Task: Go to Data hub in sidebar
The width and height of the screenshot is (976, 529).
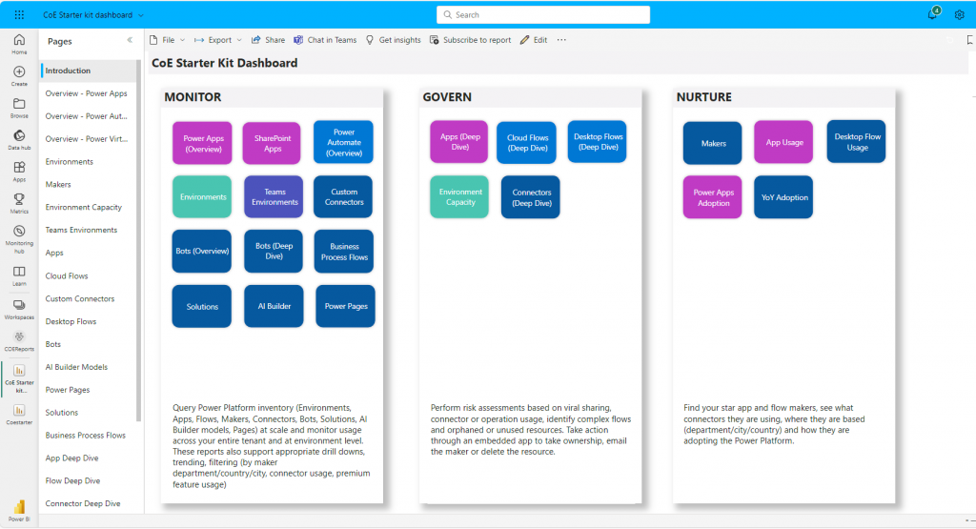Action: pyautogui.click(x=19, y=139)
